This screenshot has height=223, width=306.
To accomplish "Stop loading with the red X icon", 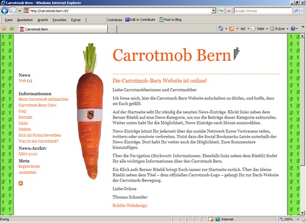I will tap(229, 11).
